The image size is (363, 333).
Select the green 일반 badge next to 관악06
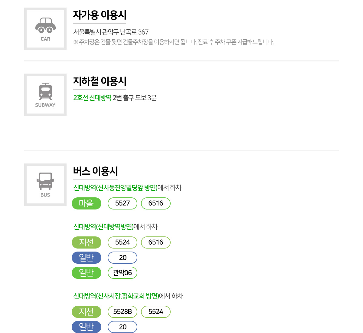(87, 273)
